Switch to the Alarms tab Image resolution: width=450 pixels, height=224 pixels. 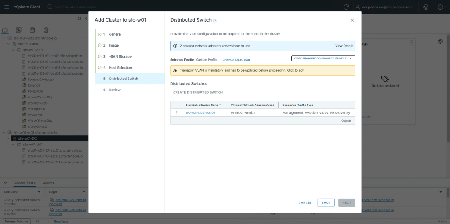pyautogui.click(x=48, y=183)
